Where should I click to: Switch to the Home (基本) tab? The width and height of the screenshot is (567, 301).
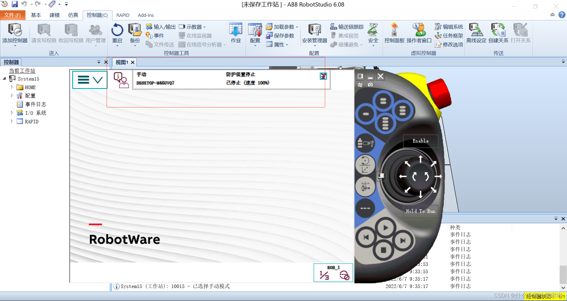tap(36, 15)
